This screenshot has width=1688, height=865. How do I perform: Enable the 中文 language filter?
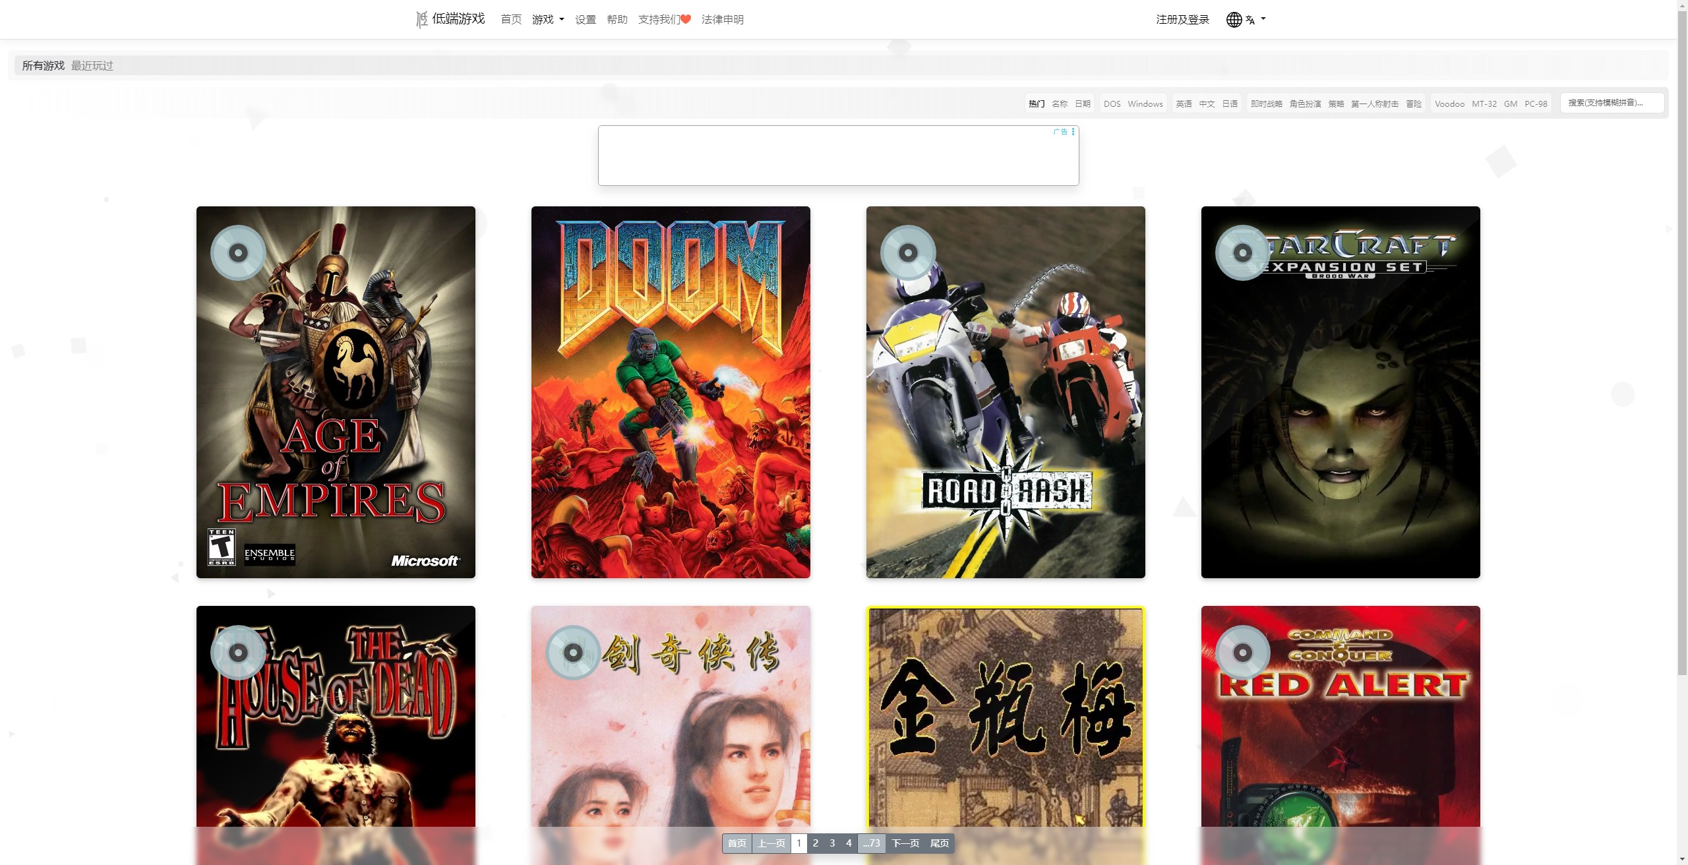click(1205, 104)
